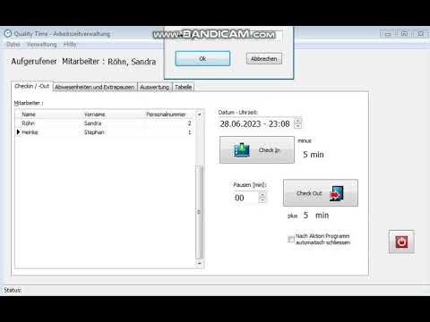Open the Datei menu
Screen dimensions: 430x322
[13, 45]
